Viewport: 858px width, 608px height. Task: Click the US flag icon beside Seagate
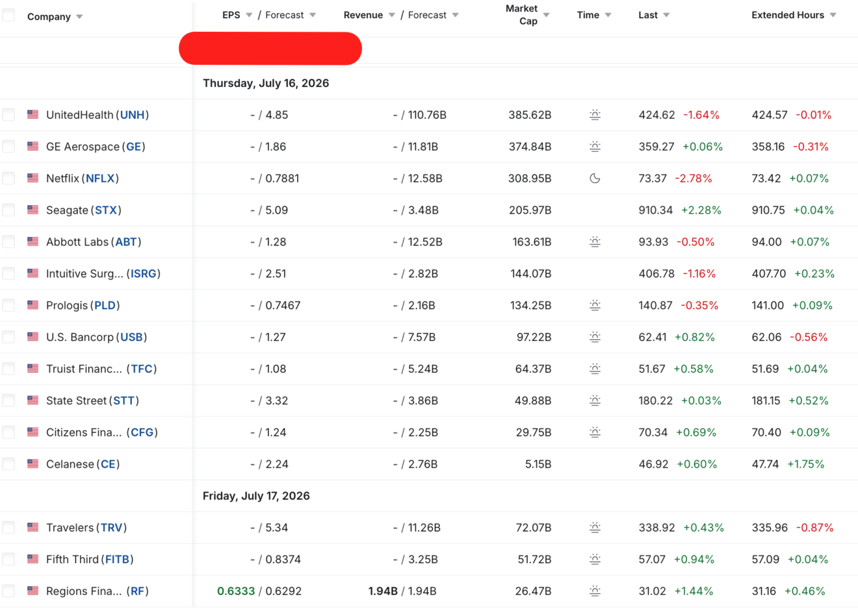(x=32, y=210)
